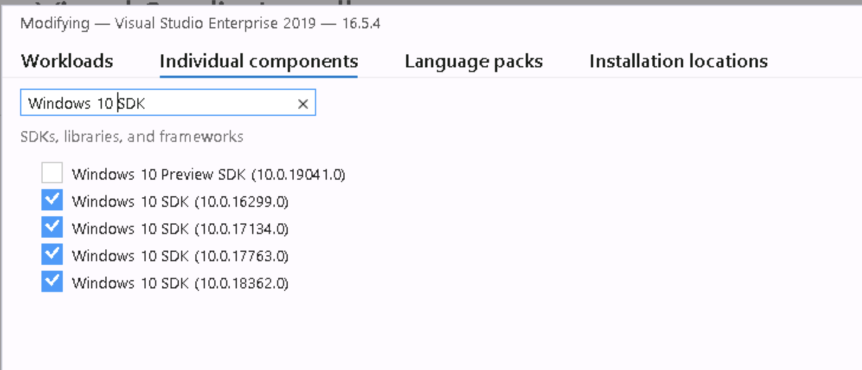
Task: Clear the search box using the X icon
Action: point(303,103)
